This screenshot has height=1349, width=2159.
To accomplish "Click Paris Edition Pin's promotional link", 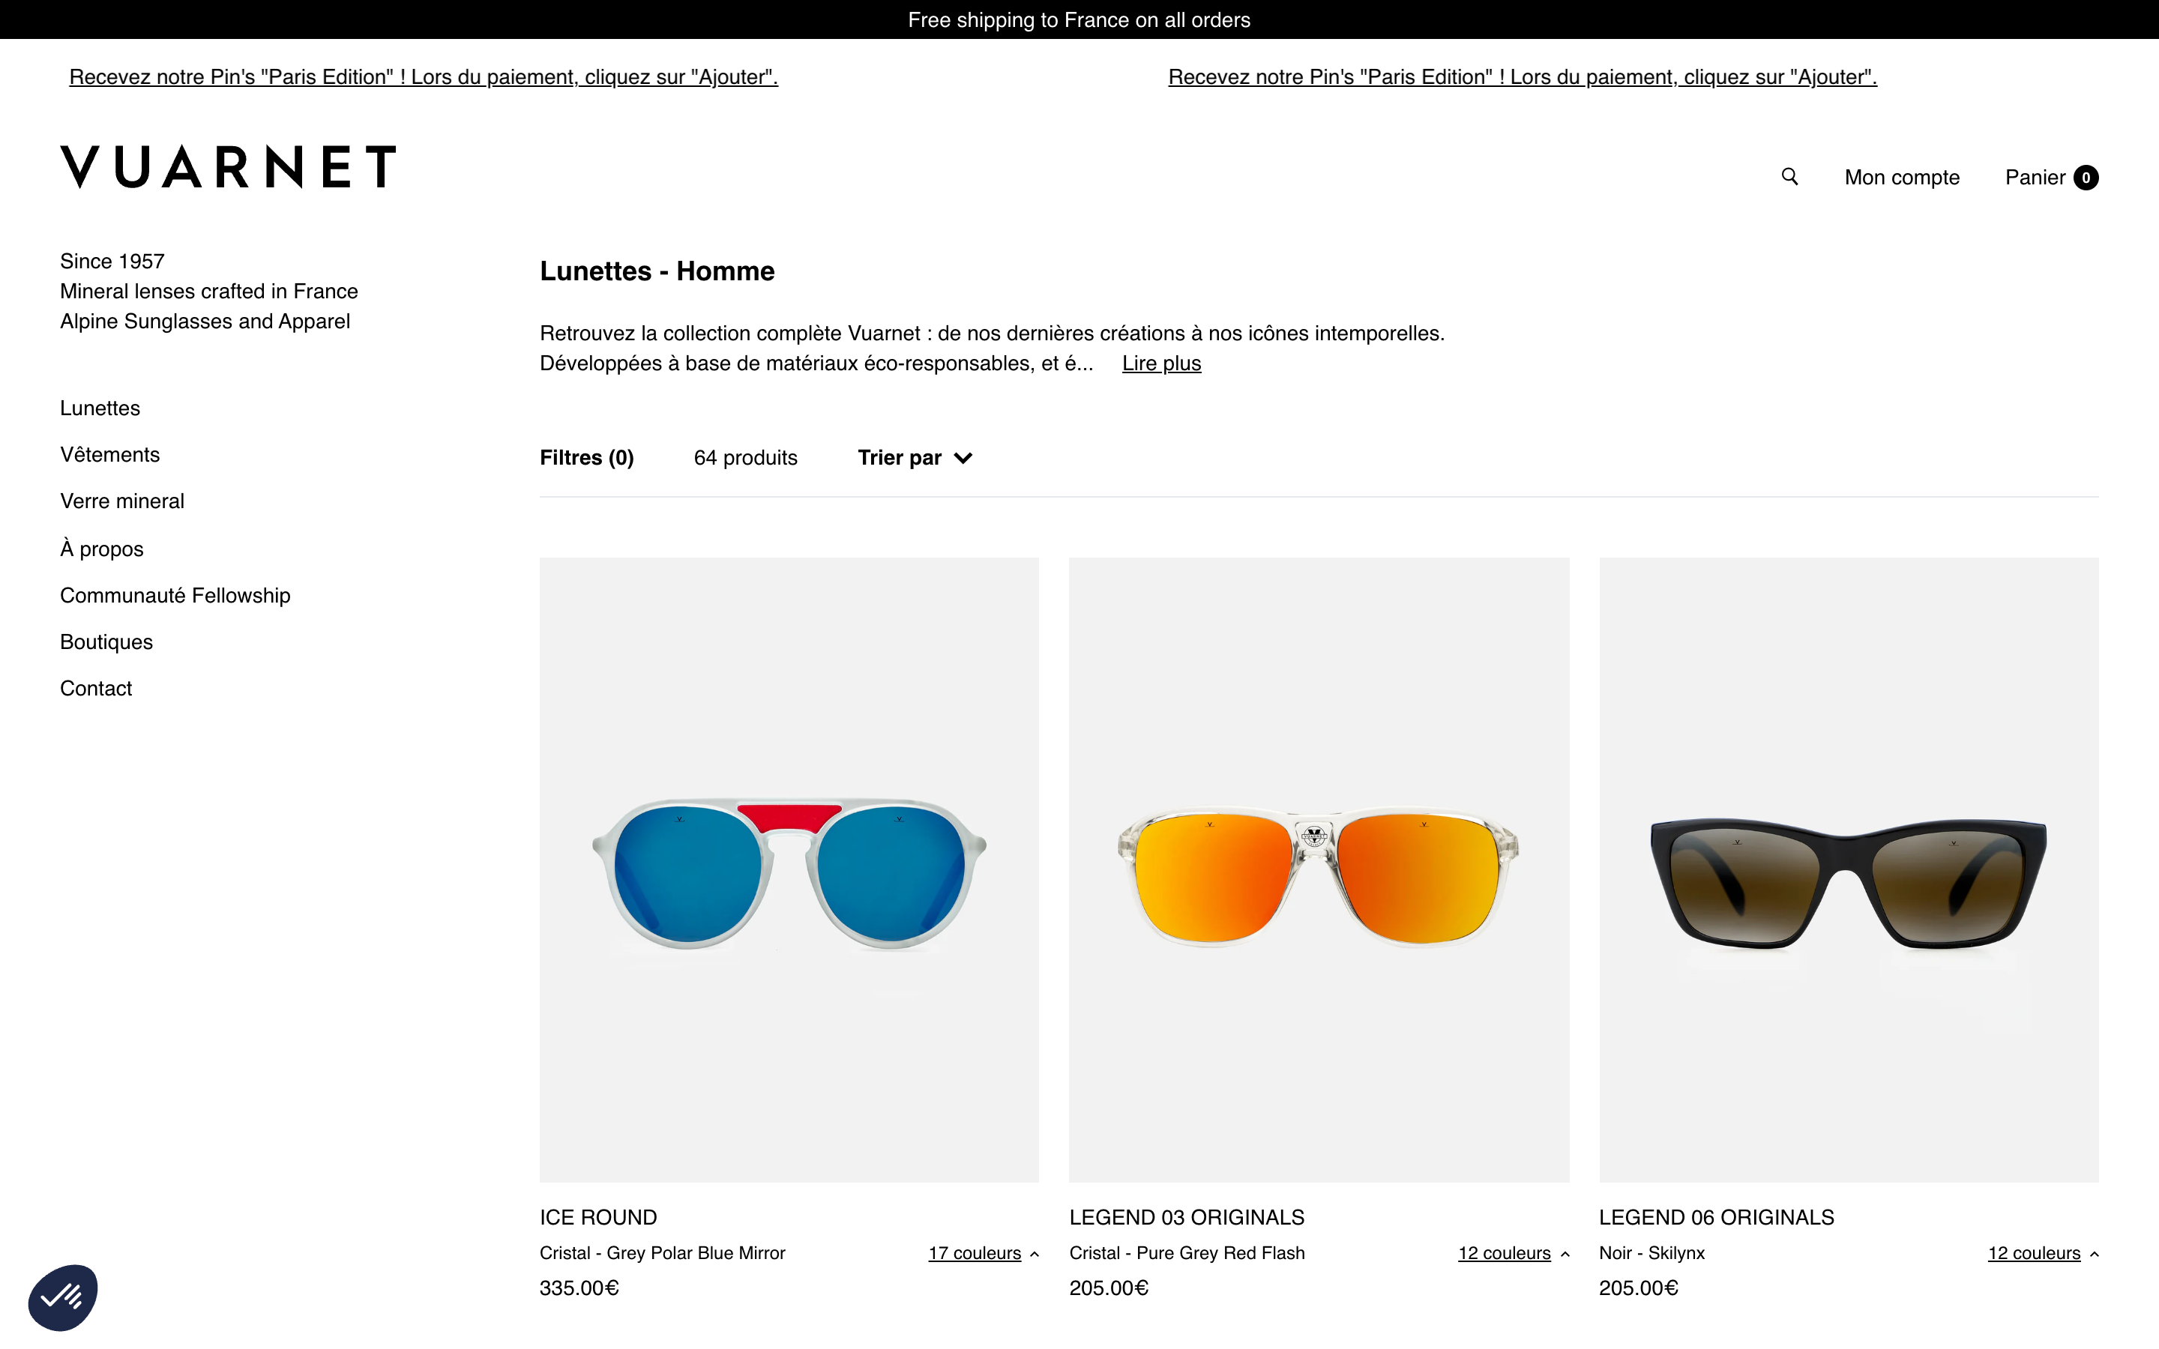I will click(x=423, y=76).
